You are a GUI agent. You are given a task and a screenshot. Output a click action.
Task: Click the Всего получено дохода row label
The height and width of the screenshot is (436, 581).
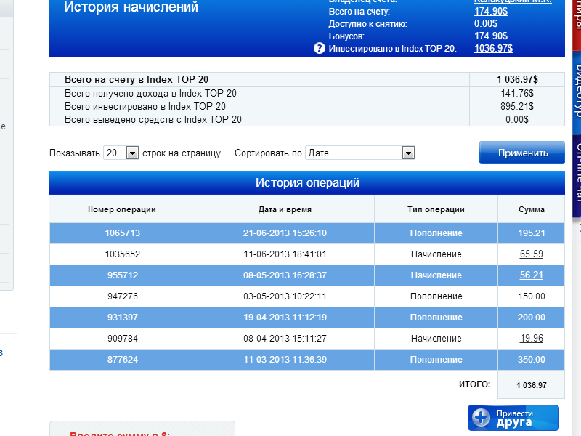(x=150, y=94)
